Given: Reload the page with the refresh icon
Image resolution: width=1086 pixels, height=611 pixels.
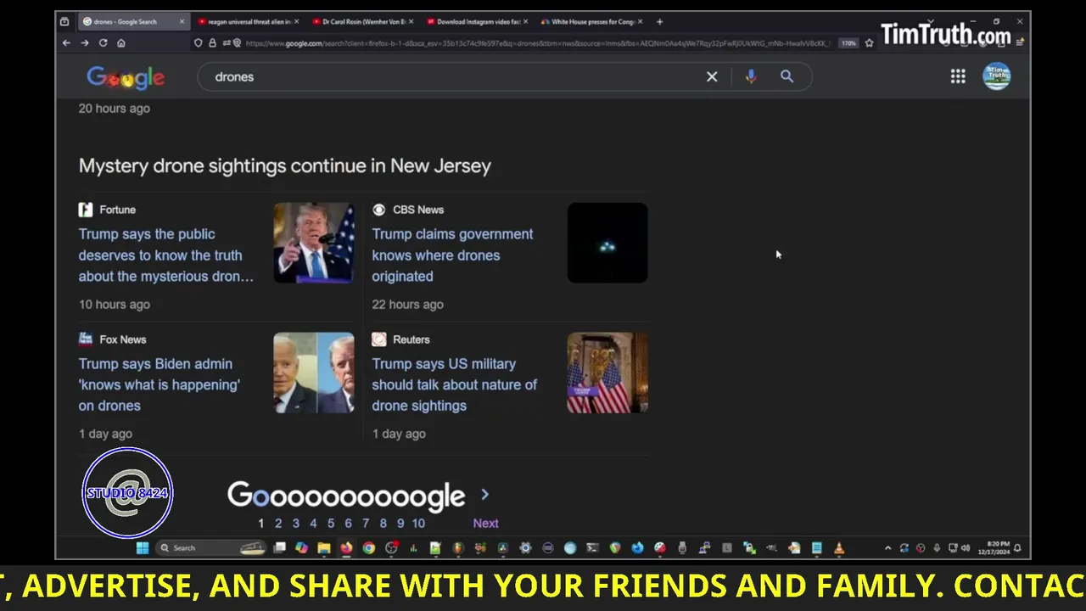Looking at the screenshot, I should 103,42.
